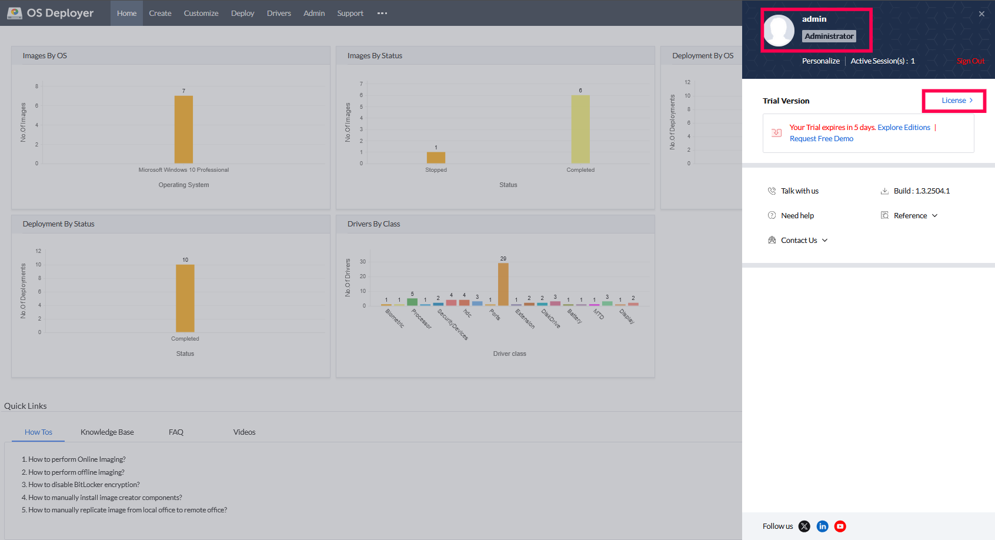Expand the Reference dropdown
This screenshot has width=995, height=540.
click(x=934, y=215)
